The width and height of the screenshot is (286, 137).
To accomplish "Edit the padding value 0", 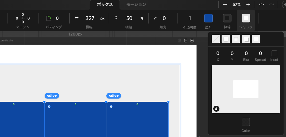I will [57, 18].
